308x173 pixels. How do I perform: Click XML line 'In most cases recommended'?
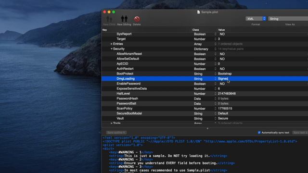168,170
